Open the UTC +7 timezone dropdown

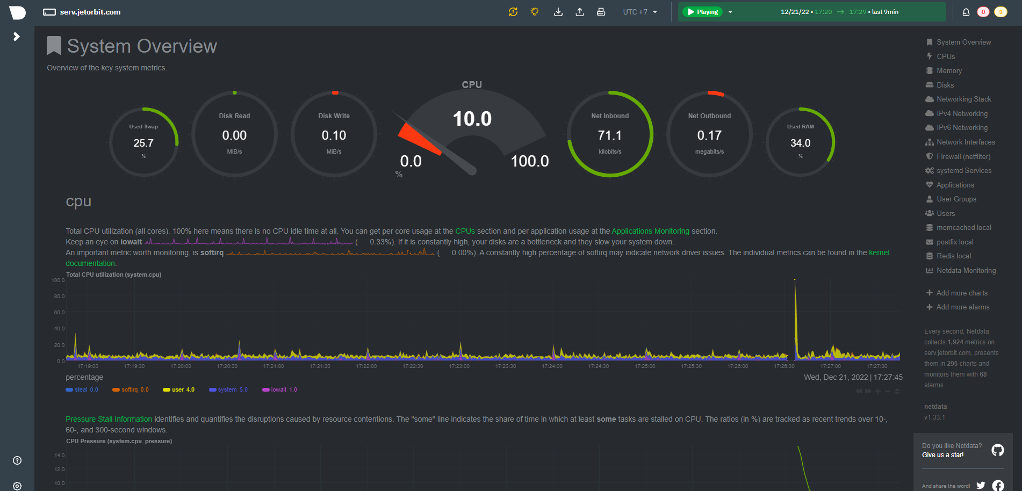(639, 11)
